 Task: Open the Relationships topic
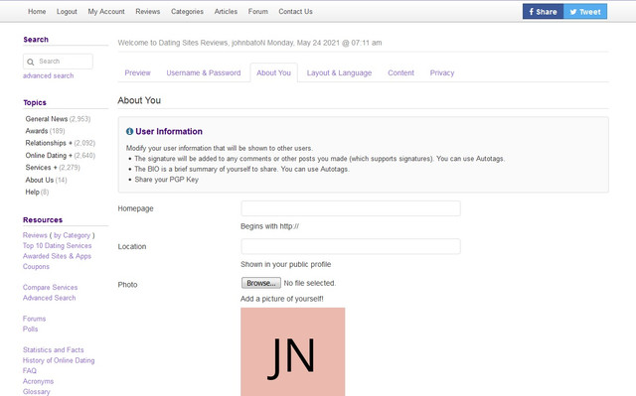(x=46, y=143)
